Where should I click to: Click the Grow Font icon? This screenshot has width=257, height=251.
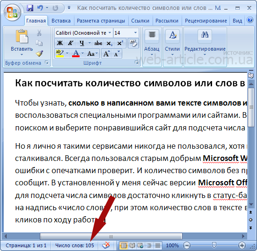(107, 53)
